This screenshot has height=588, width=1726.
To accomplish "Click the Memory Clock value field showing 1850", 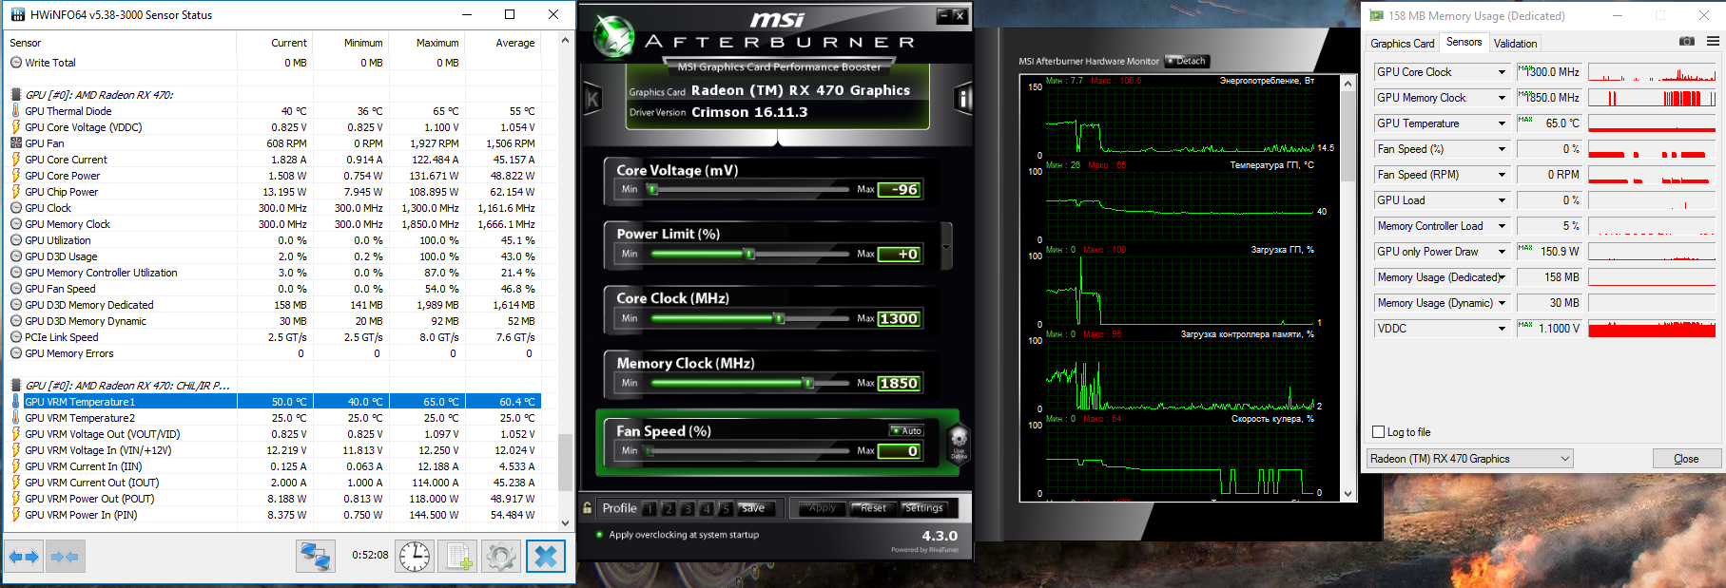I will (899, 384).
